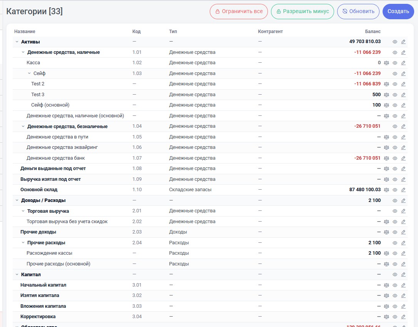Edit Выручка изятая под отчет pencil icon
Image resolution: width=418 pixels, height=327 pixels.
click(x=403, y=179)
